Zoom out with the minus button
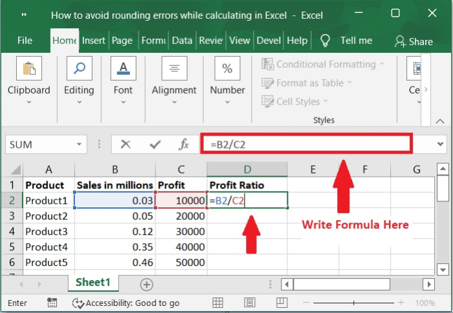Viewport: 453px width, 313px height. [307, 303]
